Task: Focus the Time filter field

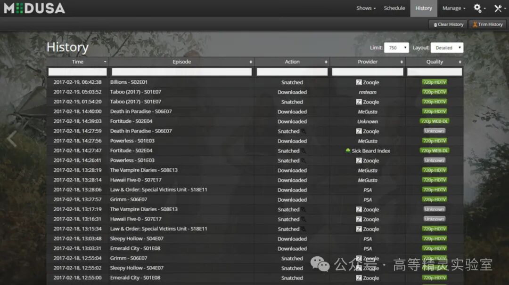Action: point(78,71)
